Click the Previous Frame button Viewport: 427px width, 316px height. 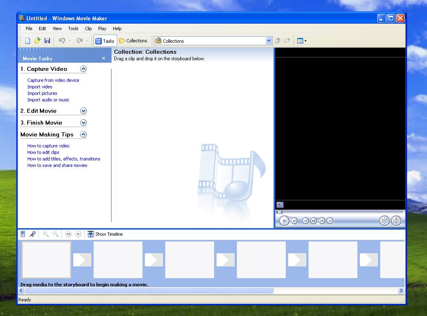(314, 221)
